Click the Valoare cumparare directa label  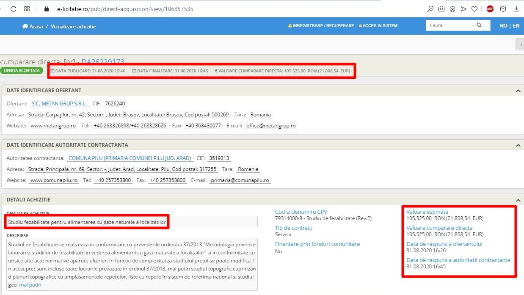pyautogui.click(x=439, y=228)
